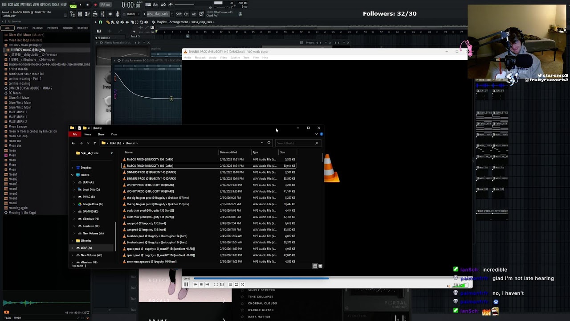Open FL Studio EDIT menu
Image resolution: width=570 pixels, height=321 pixels.
[x=10, y=5]
